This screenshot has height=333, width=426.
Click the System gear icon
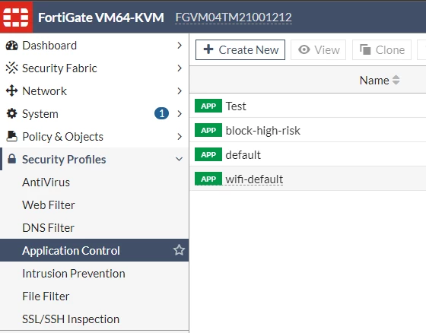pyautogui.click(x=11, y=113)
